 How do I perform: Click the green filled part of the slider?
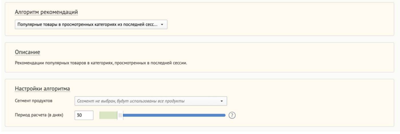[108, 115]
